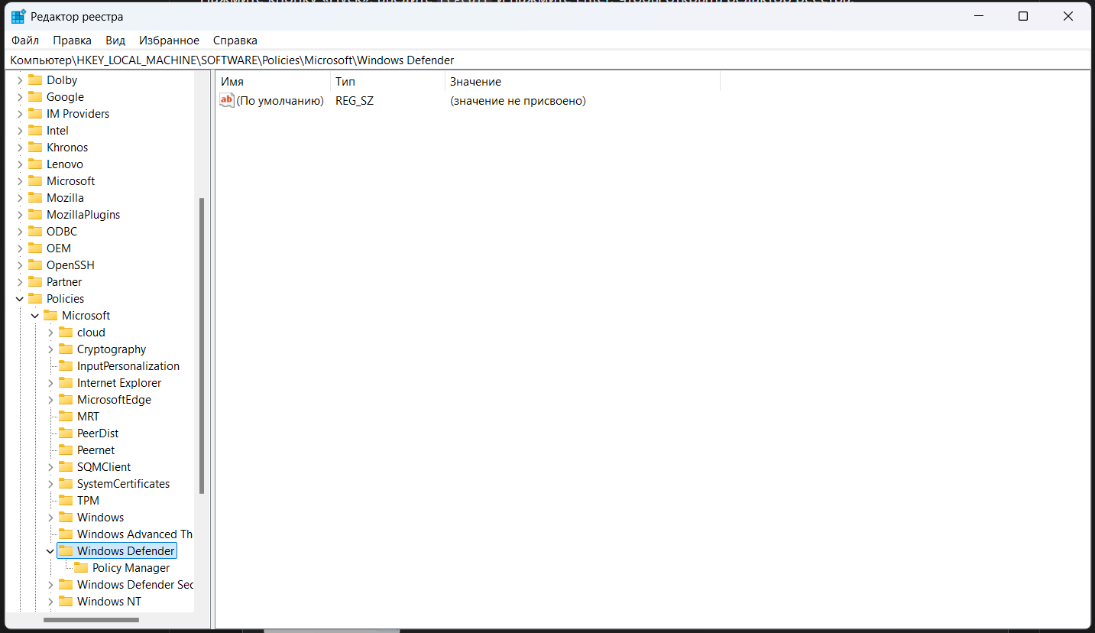
Task: Select the Khronos folder icon
Action: pyautogui.click(x=35, y=148)
